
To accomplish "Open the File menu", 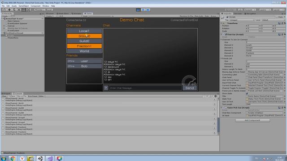I will (3, 6).
